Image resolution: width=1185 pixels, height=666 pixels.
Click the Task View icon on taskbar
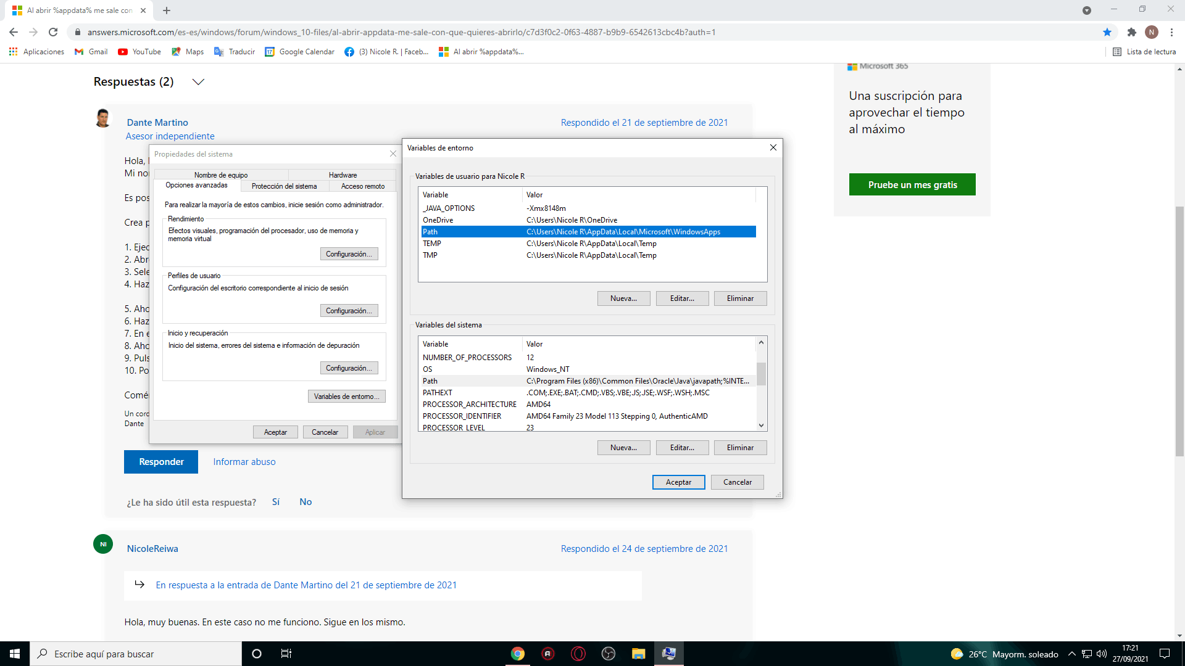pyautogui.click(x=286, y=654)
